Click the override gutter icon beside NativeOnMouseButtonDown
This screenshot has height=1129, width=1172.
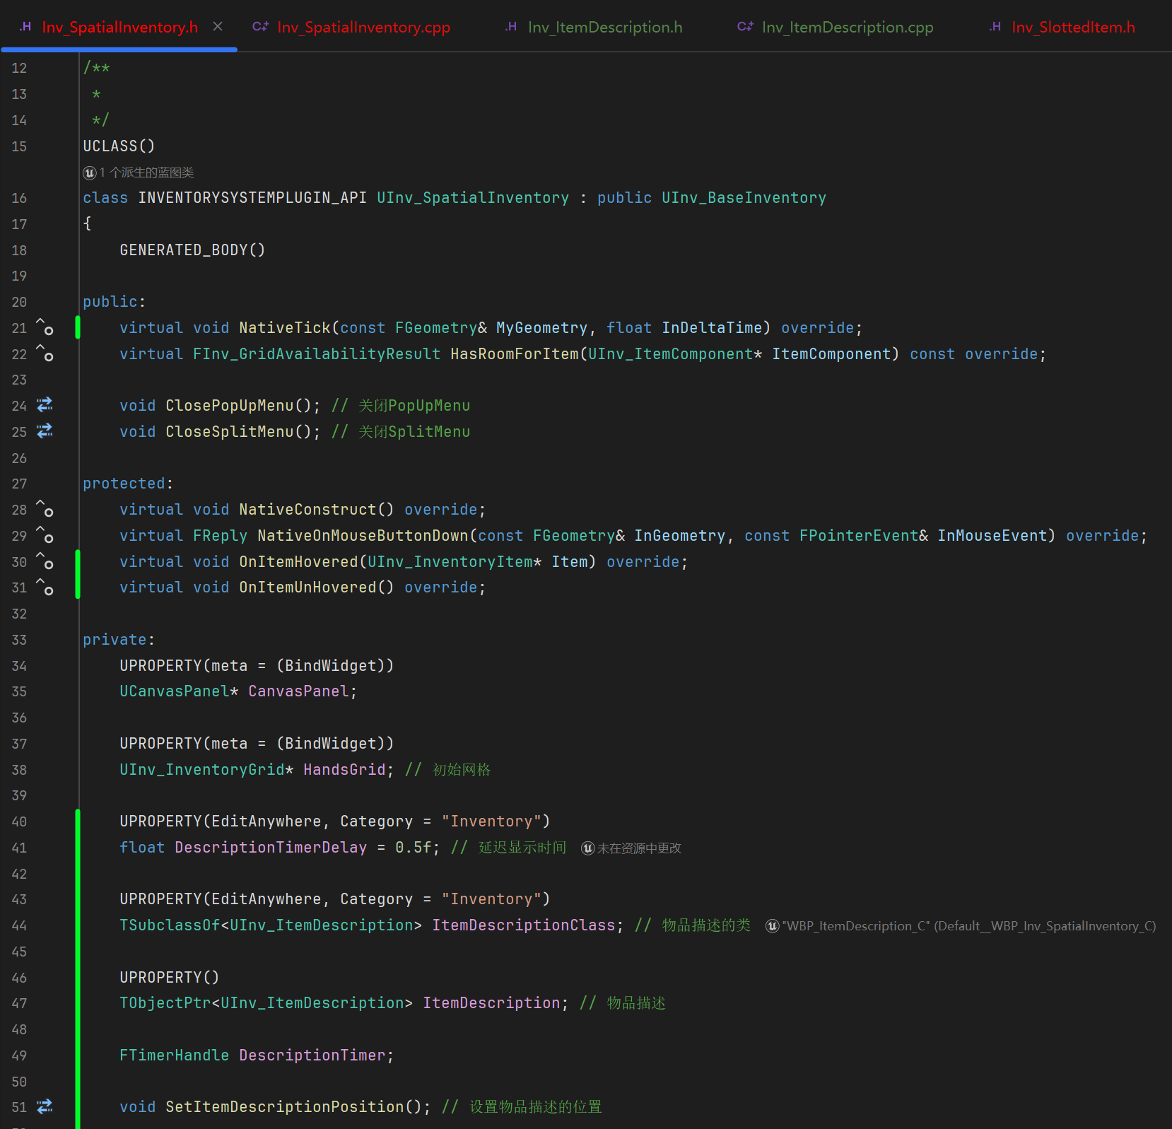(x=45, y=535)
